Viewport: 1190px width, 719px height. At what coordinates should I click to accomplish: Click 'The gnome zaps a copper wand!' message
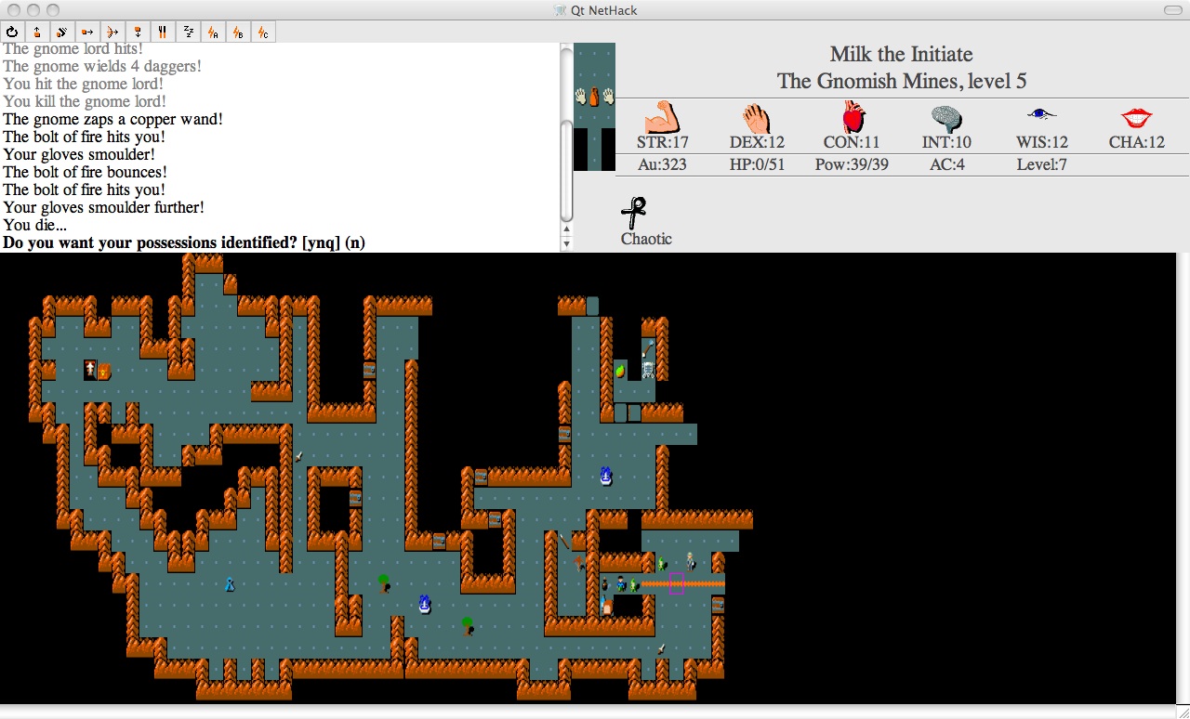pos(112,119)
